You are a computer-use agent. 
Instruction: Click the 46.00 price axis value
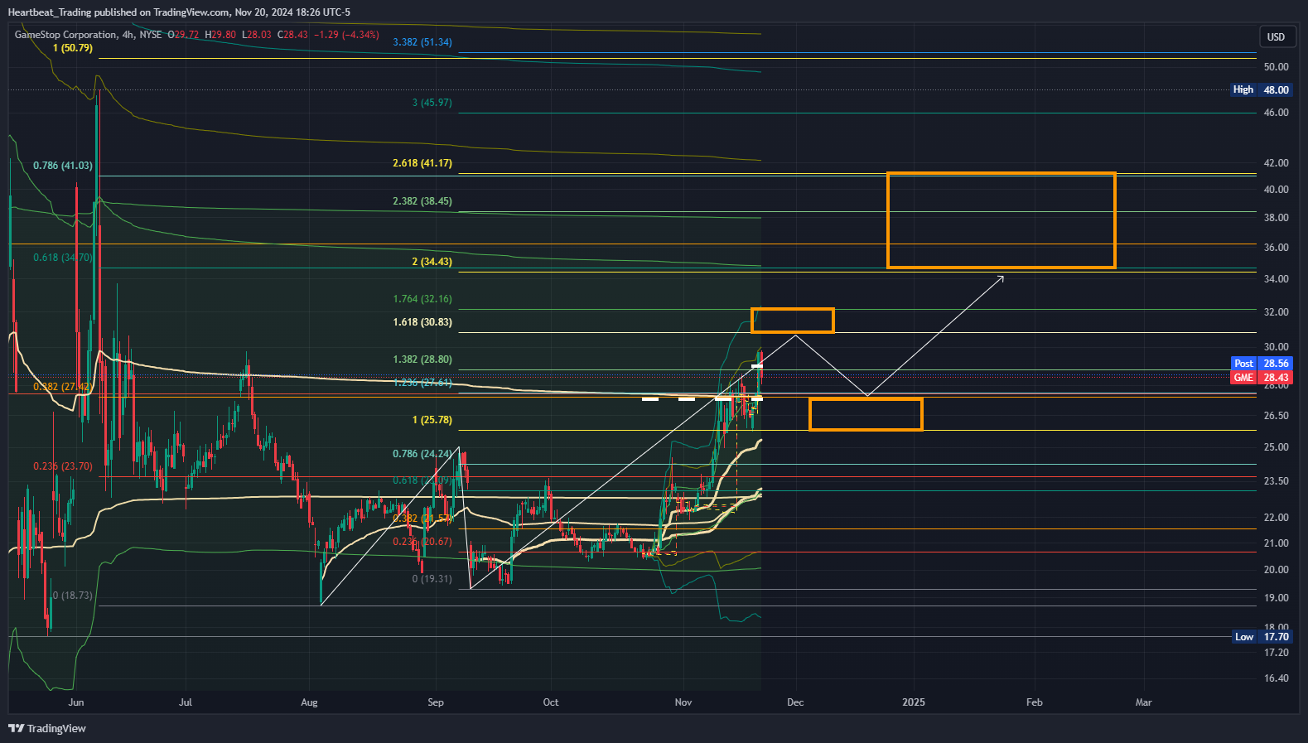[1276, 113]
